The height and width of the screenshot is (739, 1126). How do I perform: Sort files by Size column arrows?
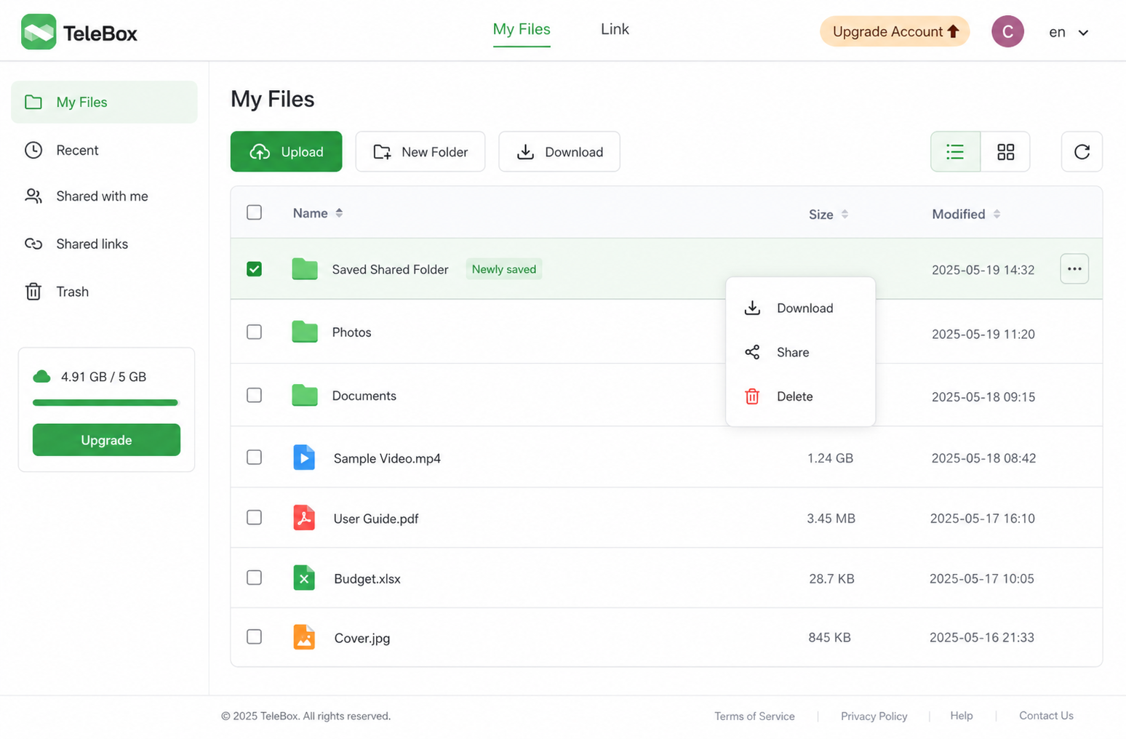point(844,214)
